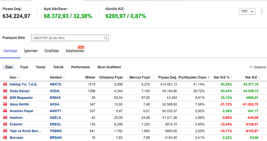Sort by Net K/Z column

pos(252,77)
